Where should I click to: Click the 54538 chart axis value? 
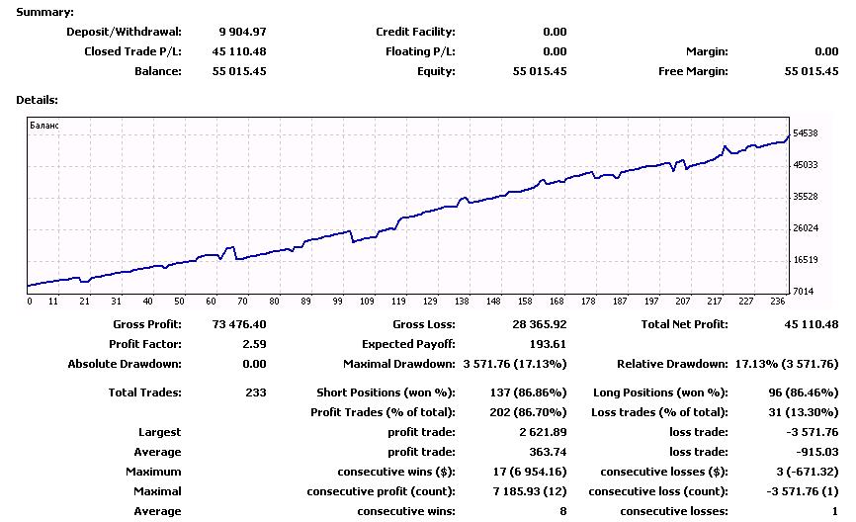(806, 133)
